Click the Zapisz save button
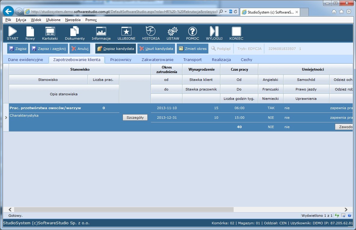Viewport: 356px width, 230px height. pyautogui.click(x=18, y=49)
